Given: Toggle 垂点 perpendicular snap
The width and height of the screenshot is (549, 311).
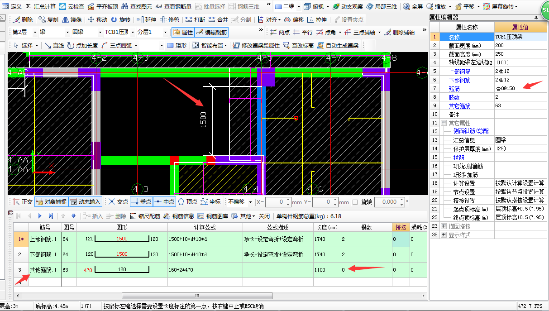Looking at the screenshot, I should click(x=141, y=202).
